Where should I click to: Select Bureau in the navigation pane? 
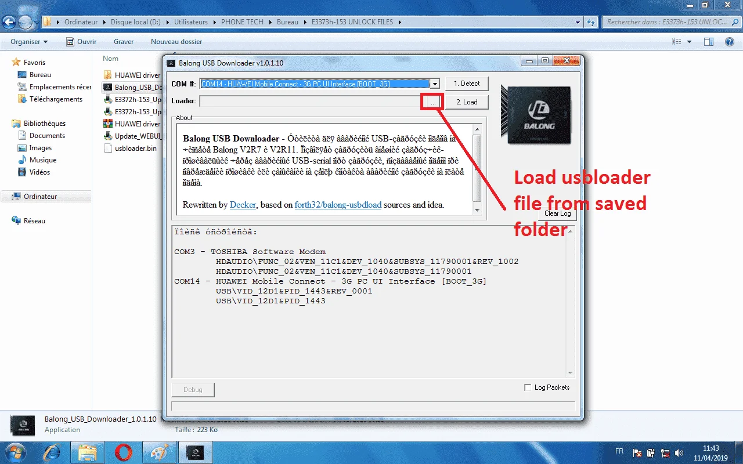(40, 75)
